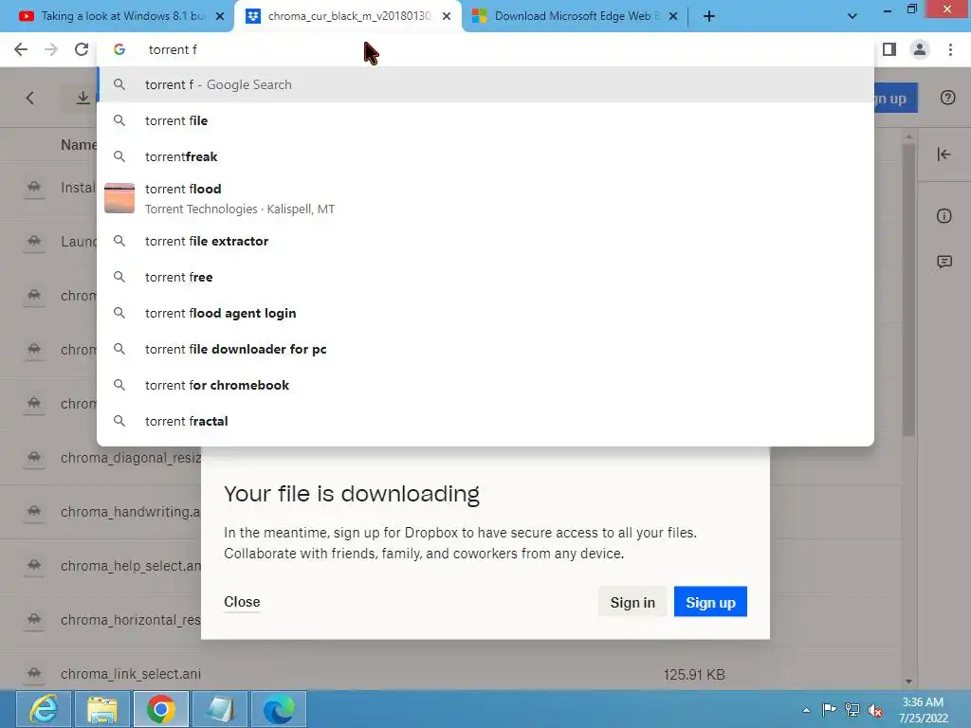Click the chroma_diagonal_resiz file row name
The image size is (971, 728).
131,458
